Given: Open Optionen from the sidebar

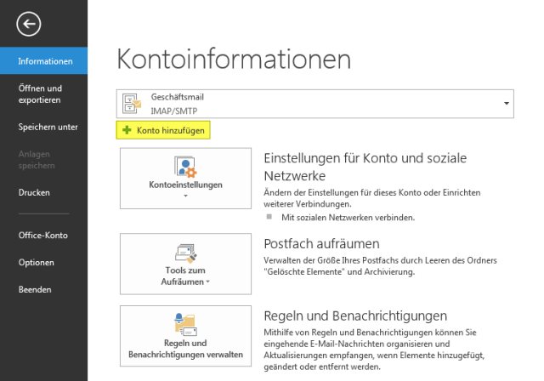Looking at the screenshot, I should pos(37,263).
